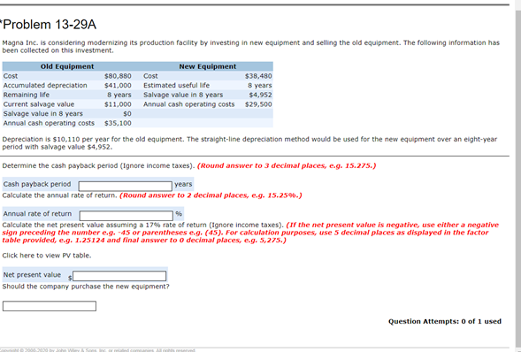Click the 'Salvage value in 8 years' $0 cell
The image size is (521, 352).
126,114
